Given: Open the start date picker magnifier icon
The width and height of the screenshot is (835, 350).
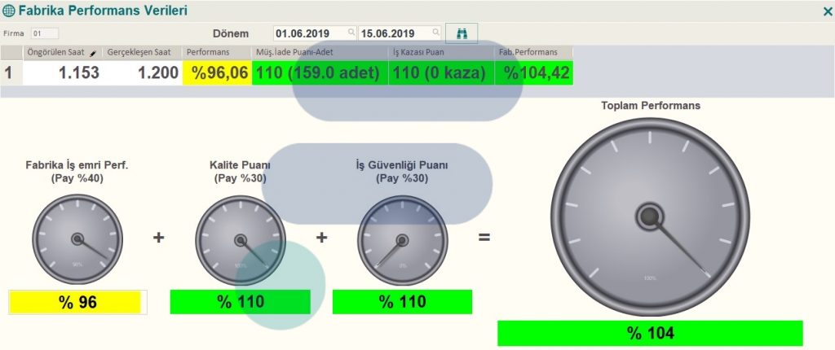Looking at the screenshot, I should tap(351, 33).
